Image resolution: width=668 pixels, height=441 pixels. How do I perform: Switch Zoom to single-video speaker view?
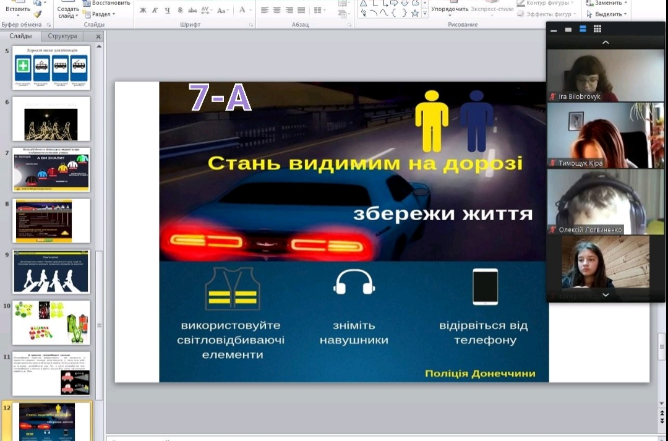point(568,29)
